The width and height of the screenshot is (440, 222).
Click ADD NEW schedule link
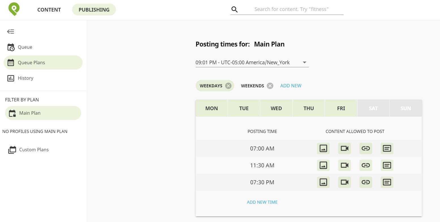(x=291, y=86)
